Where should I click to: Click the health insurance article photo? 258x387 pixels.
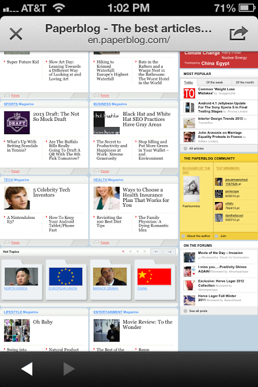click(x=106, y=198)
